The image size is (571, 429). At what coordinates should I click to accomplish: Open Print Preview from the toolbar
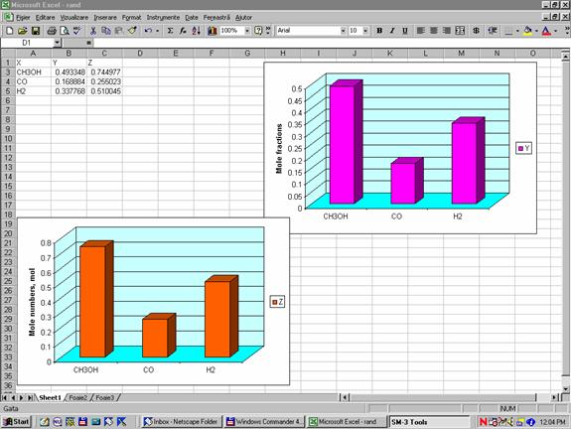click(x=65, y=31)
